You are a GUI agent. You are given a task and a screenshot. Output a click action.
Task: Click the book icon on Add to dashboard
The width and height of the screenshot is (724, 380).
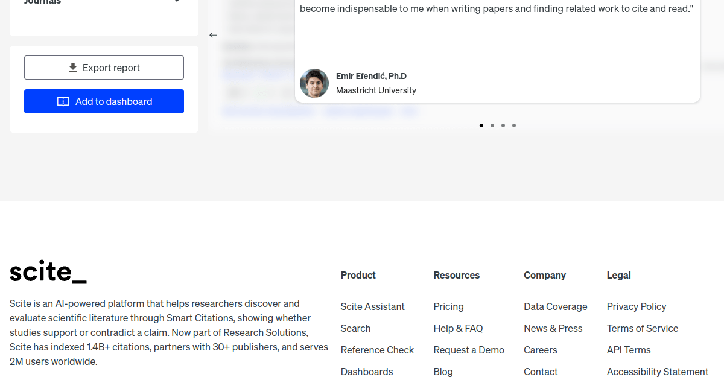63,101
